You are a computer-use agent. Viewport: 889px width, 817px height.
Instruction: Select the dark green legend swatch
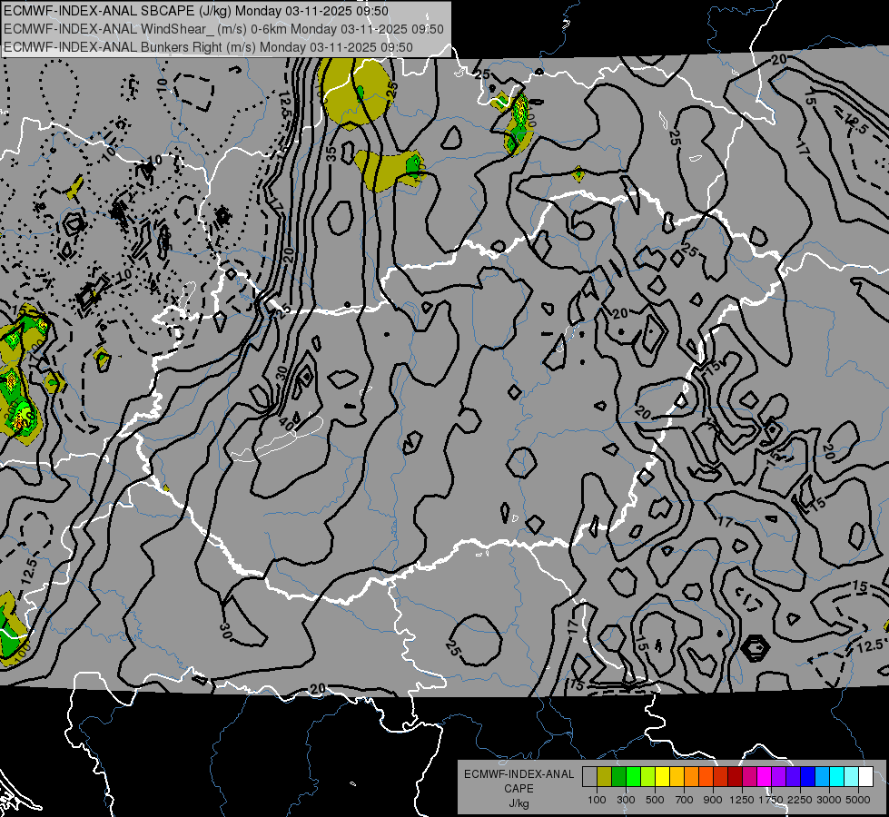pyautogui.click(x=618, y=777)
